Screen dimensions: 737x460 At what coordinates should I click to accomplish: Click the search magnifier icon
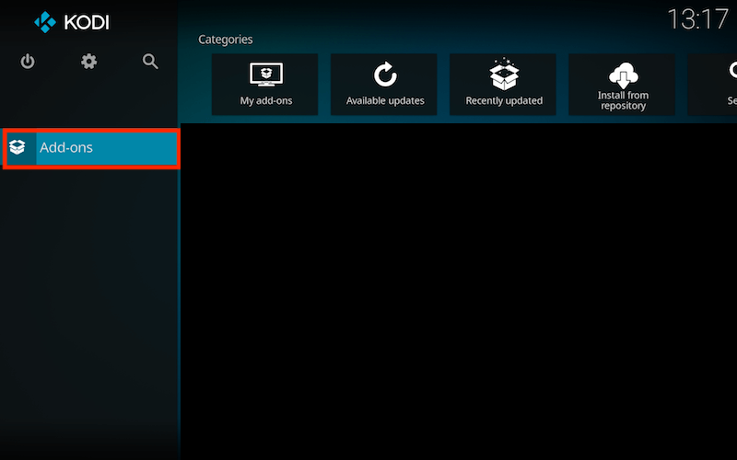coord(150,62)
